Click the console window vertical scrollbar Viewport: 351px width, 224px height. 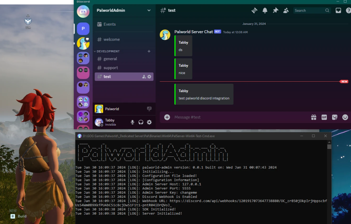pos(329,179)
